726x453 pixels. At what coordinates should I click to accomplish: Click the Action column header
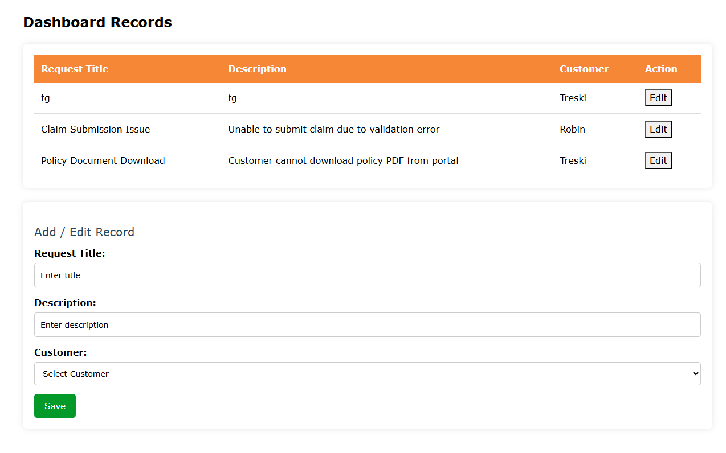pos(660,69)
